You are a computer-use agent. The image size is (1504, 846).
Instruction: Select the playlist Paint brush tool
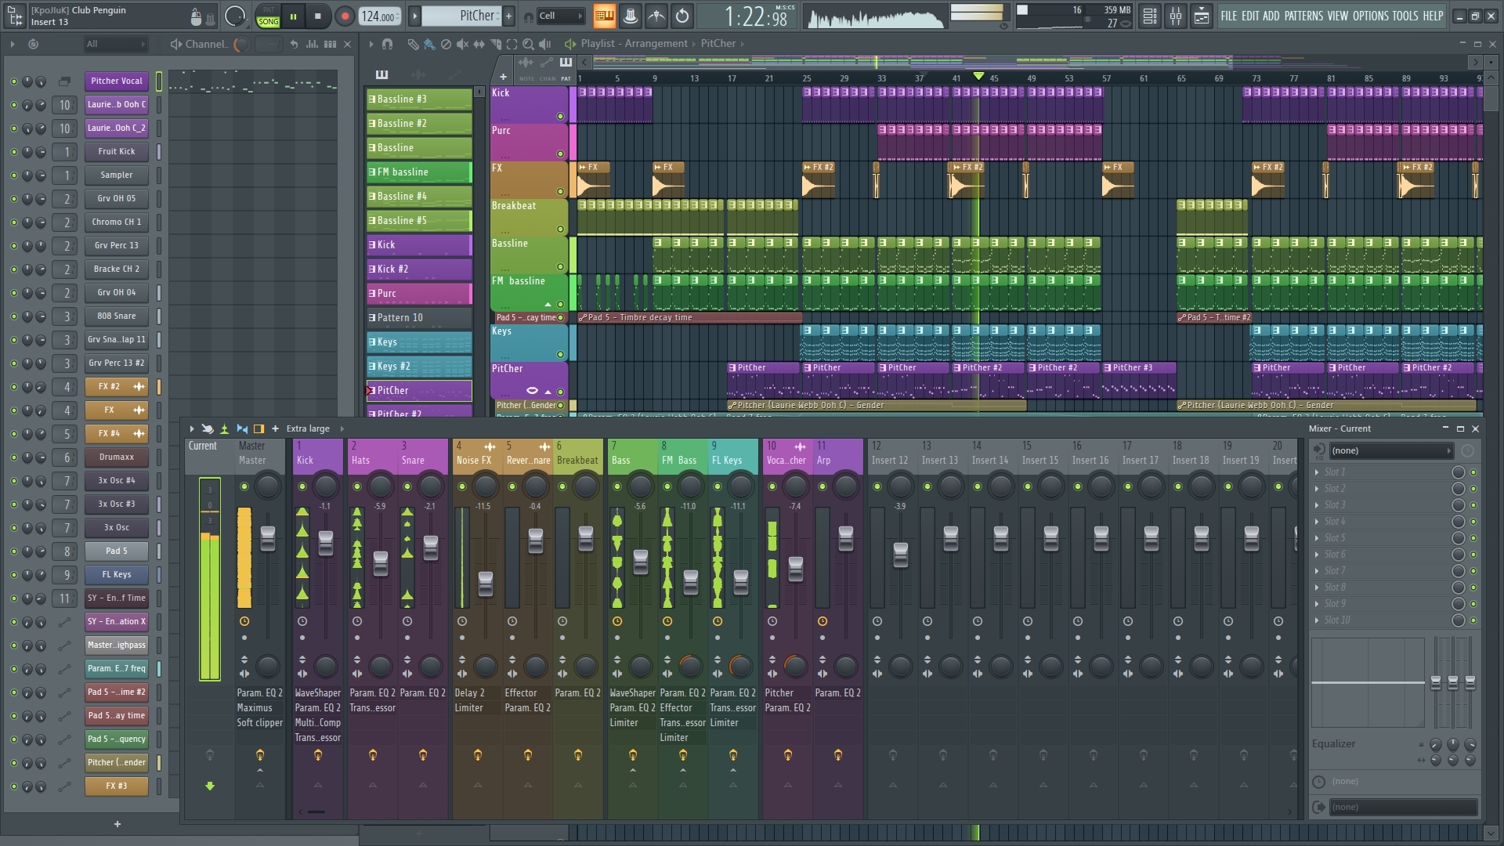429,44
